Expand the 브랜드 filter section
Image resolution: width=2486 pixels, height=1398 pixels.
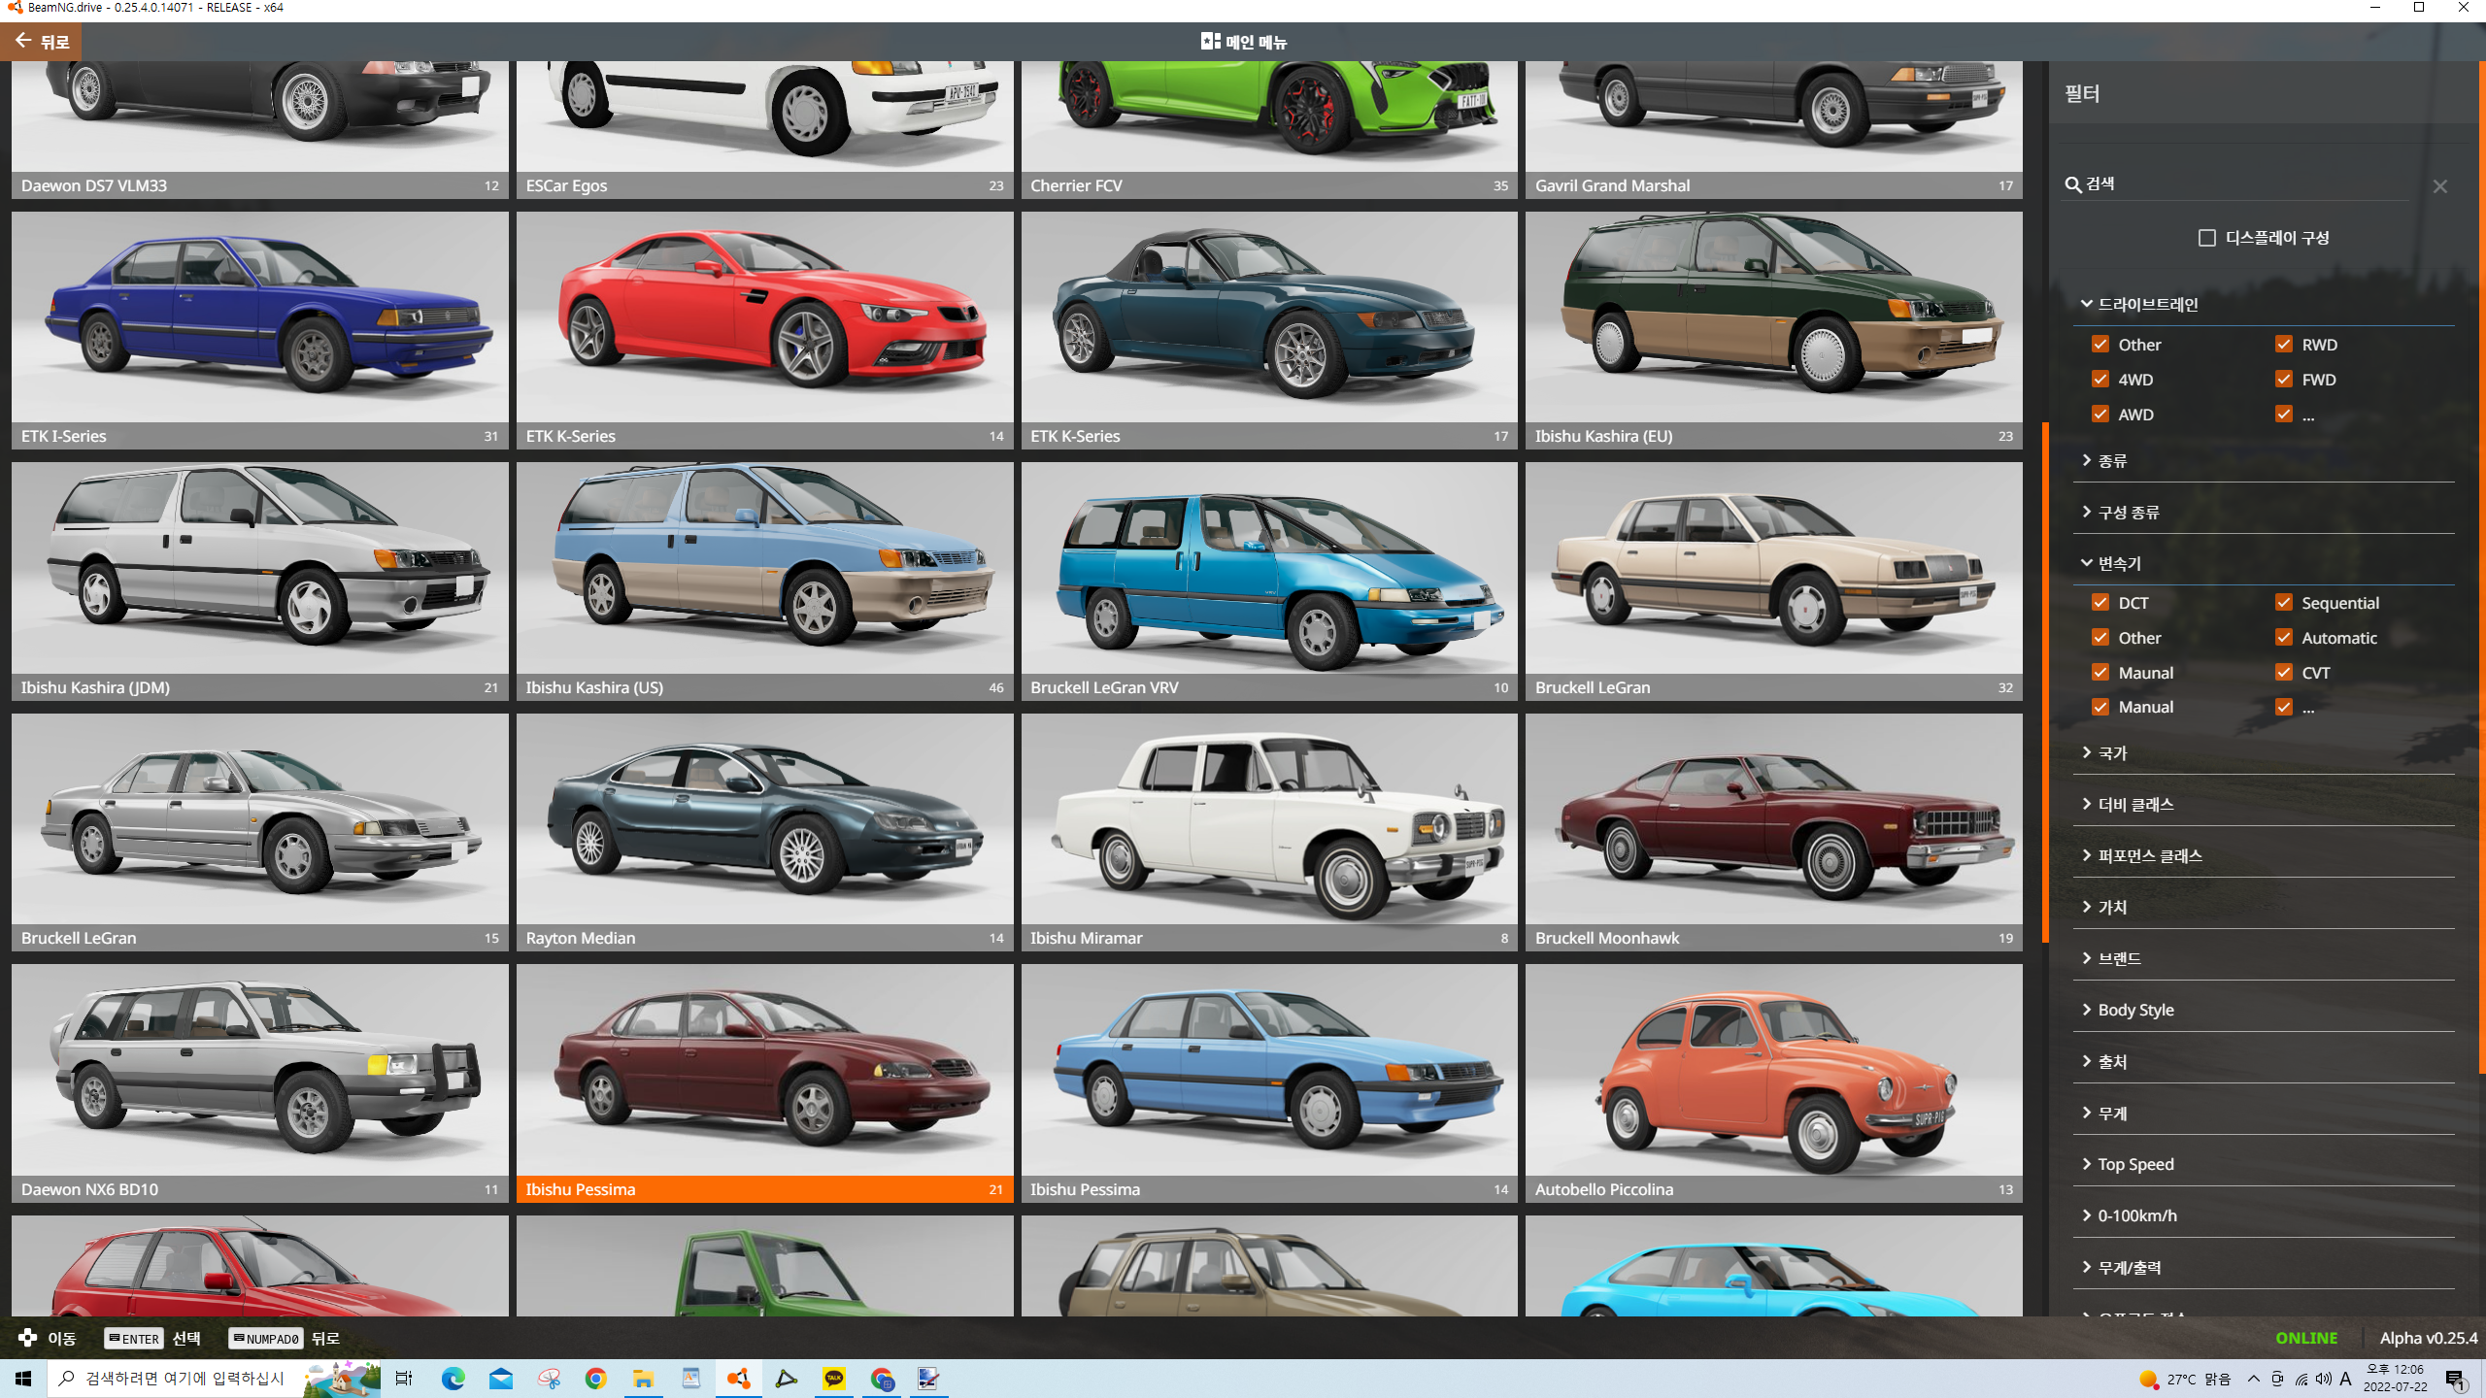point(2263,958)
